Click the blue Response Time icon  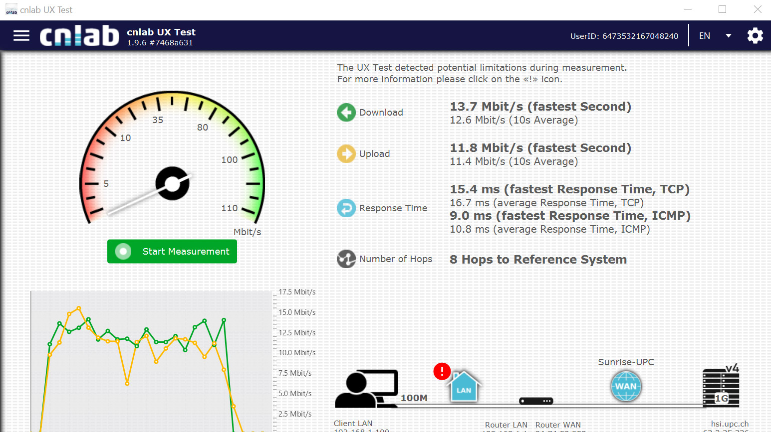coord(346,208)
